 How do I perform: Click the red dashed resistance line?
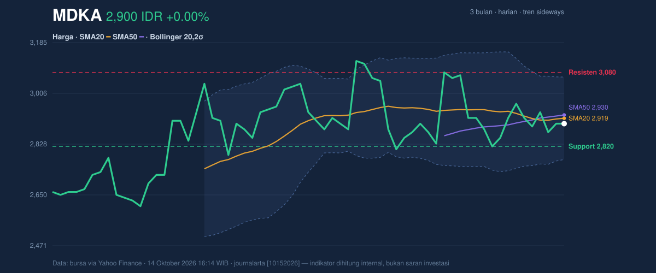308,72
